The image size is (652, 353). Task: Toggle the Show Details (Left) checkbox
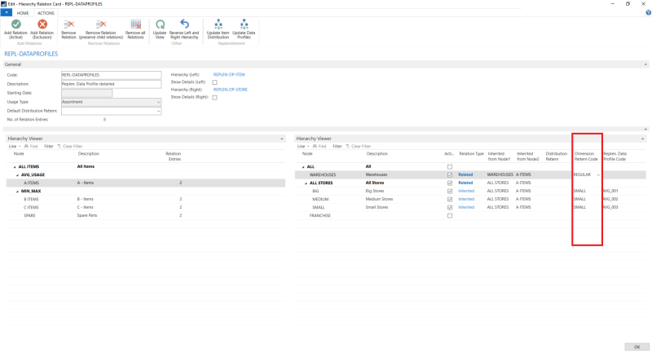click(214, 82)
